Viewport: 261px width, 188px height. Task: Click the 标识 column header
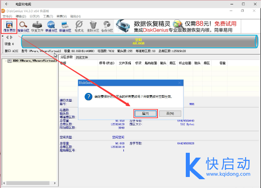pos(138,63)
